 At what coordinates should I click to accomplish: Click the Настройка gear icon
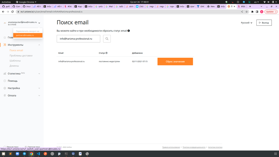pos(5,88)
